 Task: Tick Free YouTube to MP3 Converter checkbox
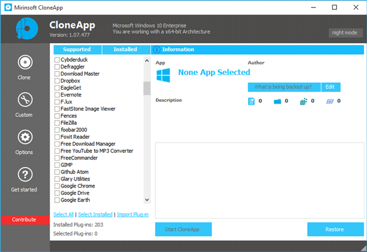point(57,151)
